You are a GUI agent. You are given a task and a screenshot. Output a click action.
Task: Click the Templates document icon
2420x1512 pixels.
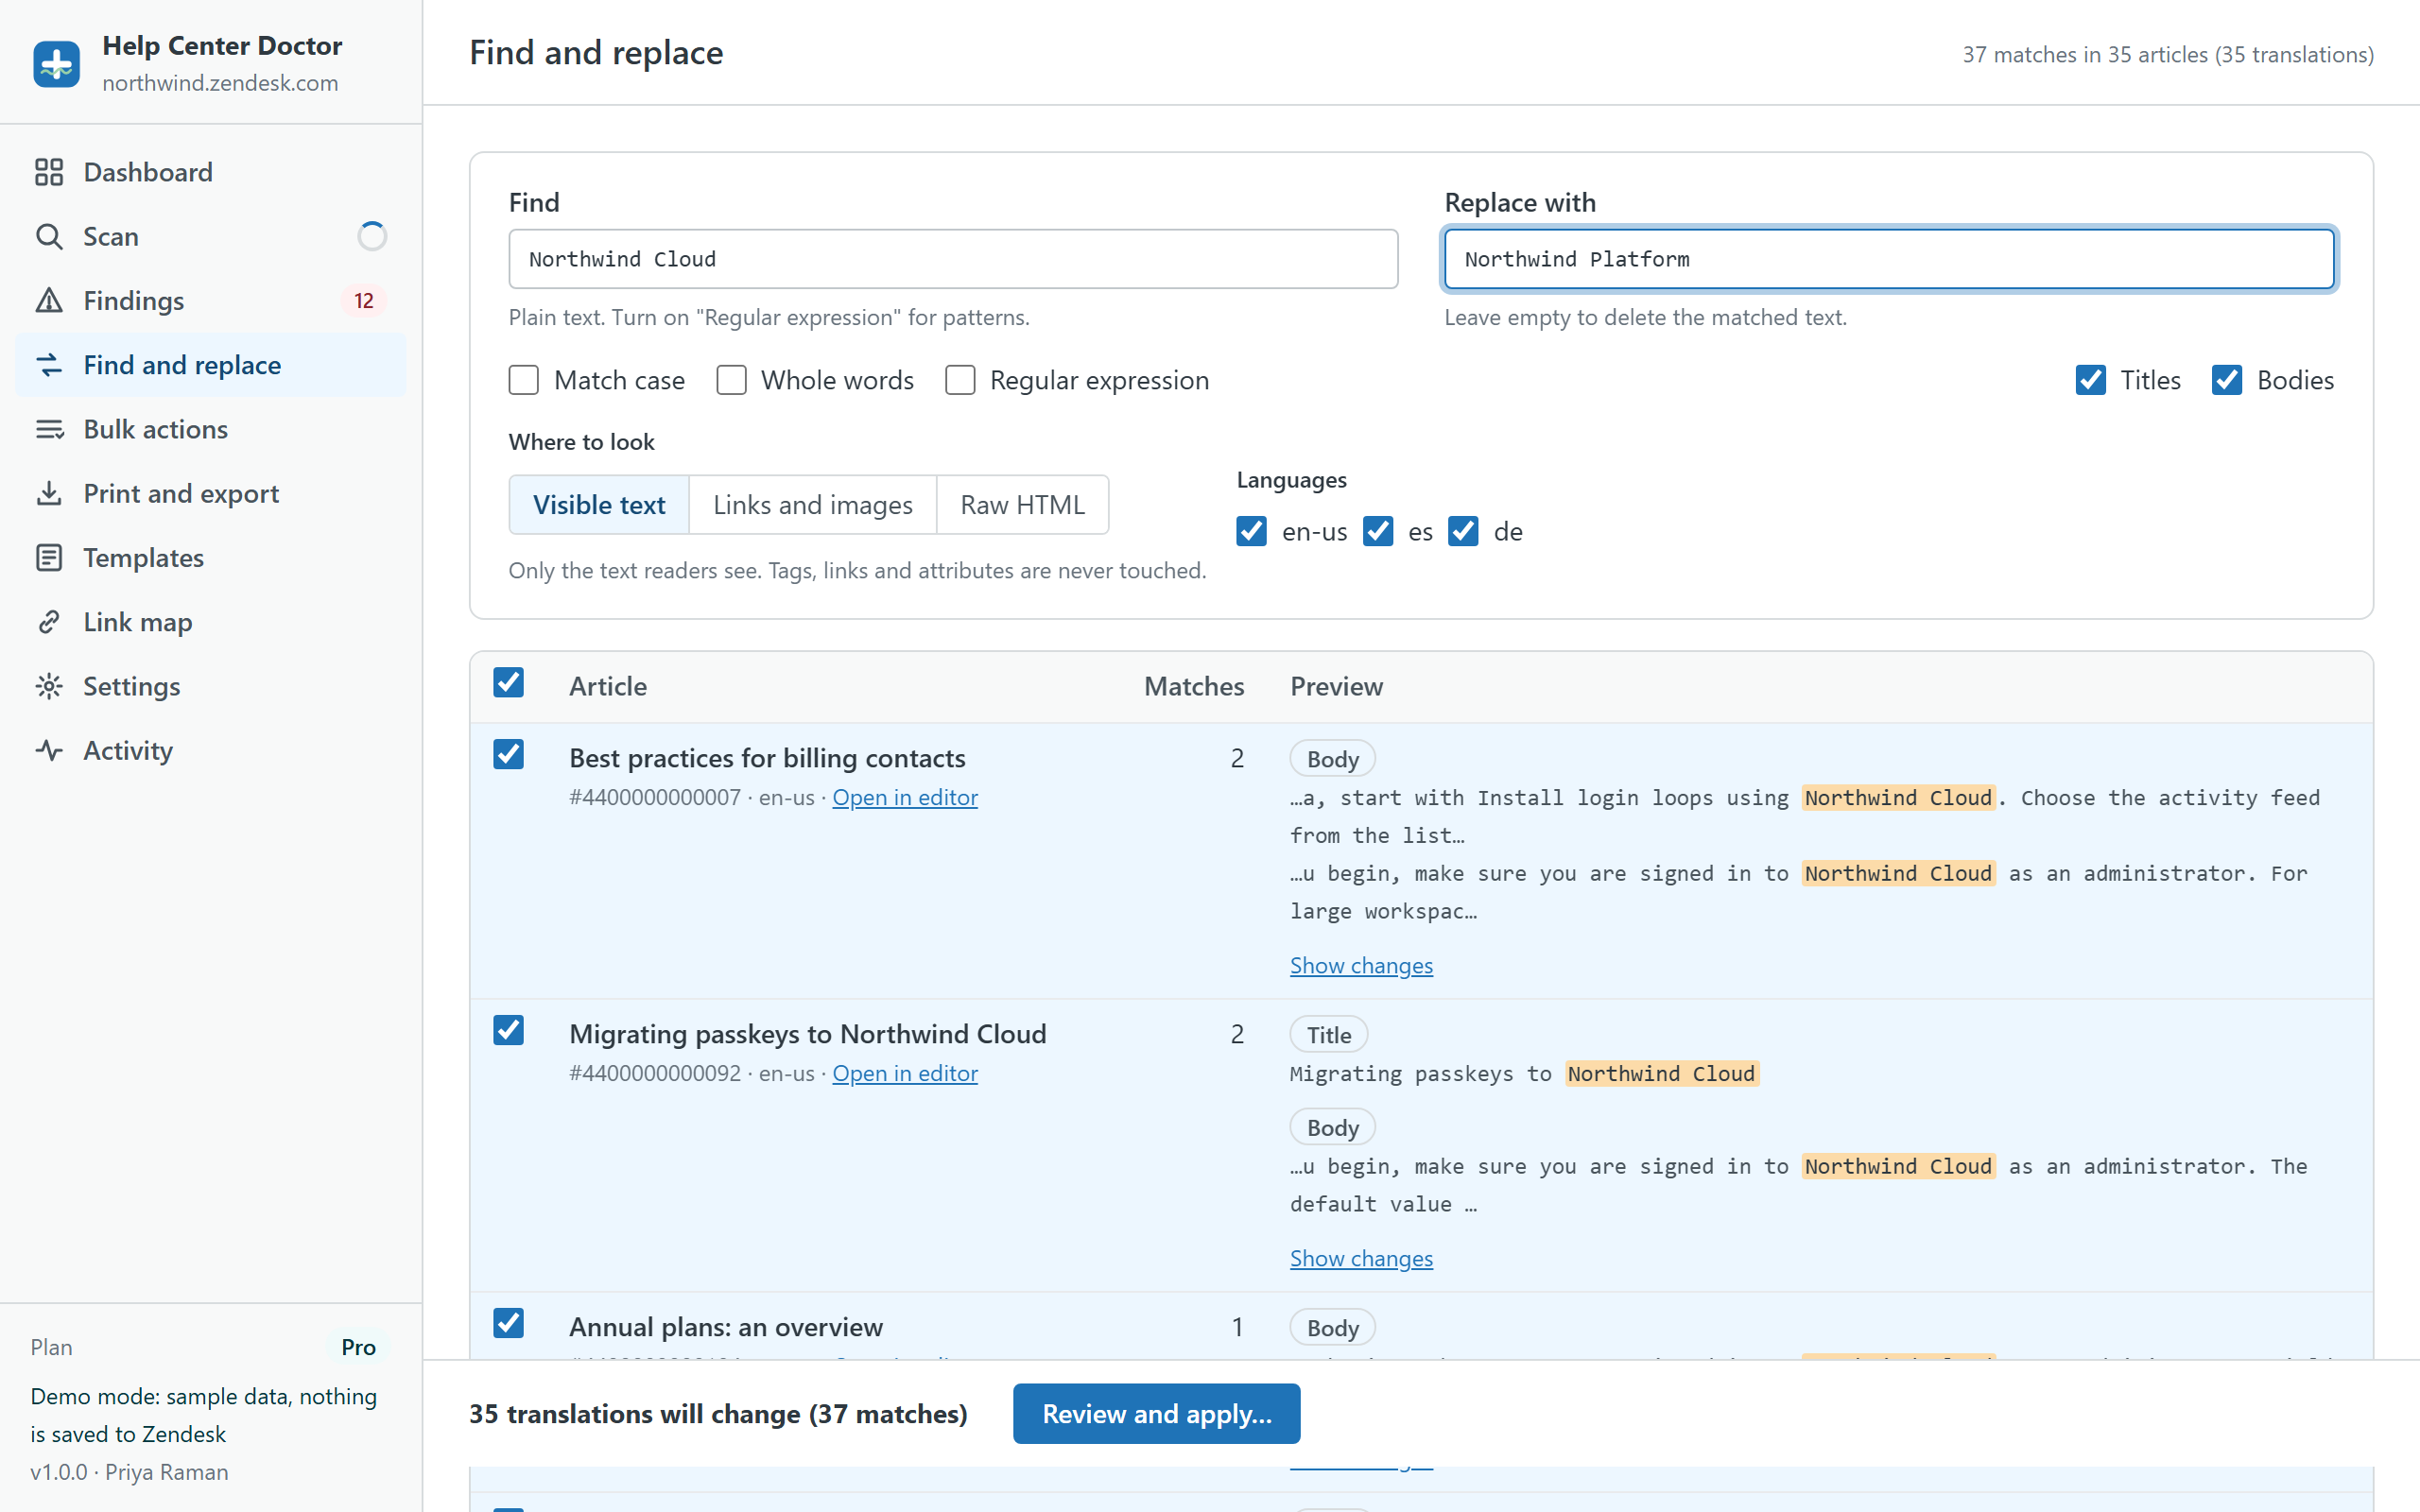tap(49, 557)
